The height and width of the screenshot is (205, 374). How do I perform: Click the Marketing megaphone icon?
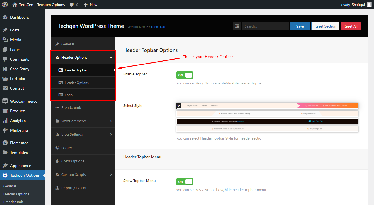[5, 130]
